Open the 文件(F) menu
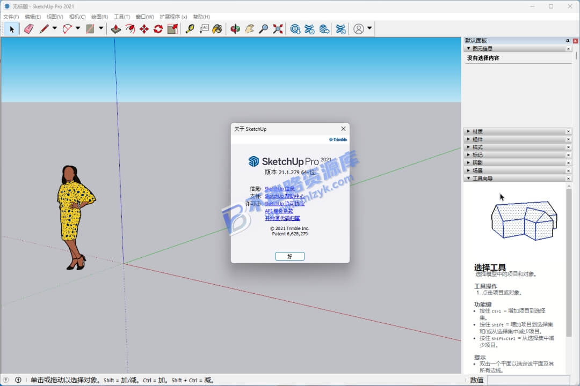The width and height of the screenshot is (580, 386). pyautogui.click(x=11, y=17)
